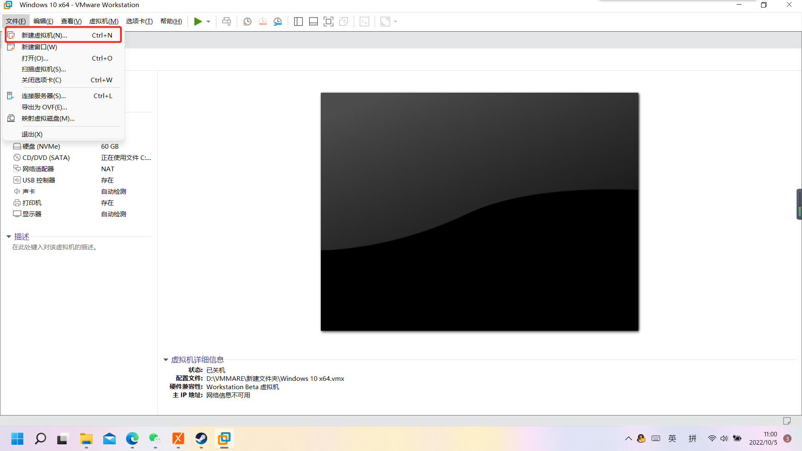Viewport: 802px width, 451px height.
Task: Select 关闭选项卡(C) menu entry
Action: tap(63, 80)
